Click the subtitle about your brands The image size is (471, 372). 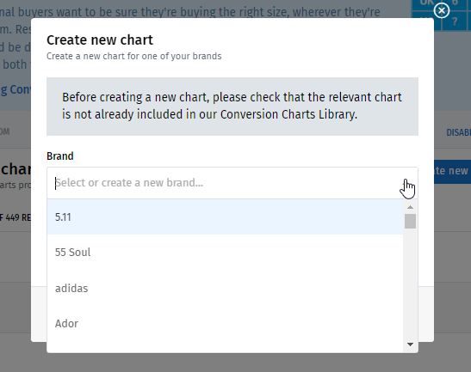click(134, 56)
